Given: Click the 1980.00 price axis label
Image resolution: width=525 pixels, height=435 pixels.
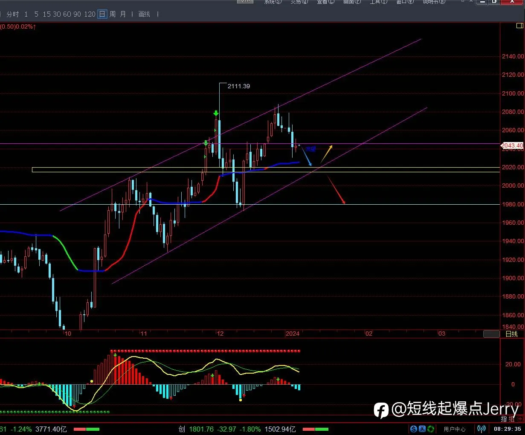Looking at the screenshot, I should [x=513, y=204].
